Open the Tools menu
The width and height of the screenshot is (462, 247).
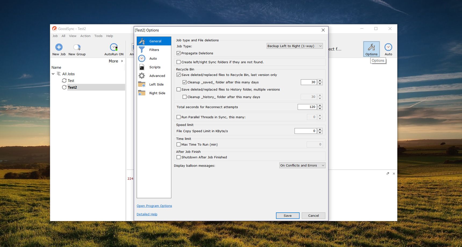pos(98,36)
